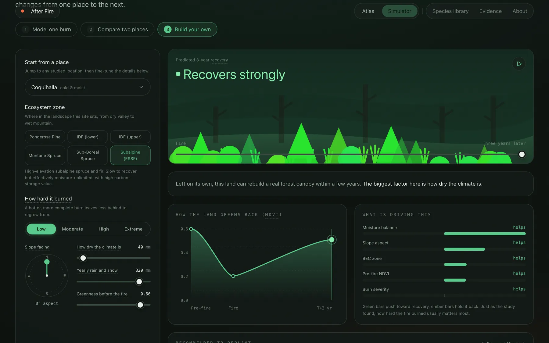Open Compare two places step
This screenshot has height=343, width=549.
pyautogui.click(x=117, y=30)
